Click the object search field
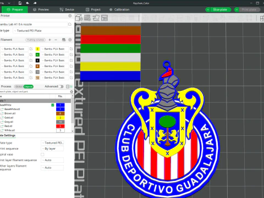 coord(34,91)
